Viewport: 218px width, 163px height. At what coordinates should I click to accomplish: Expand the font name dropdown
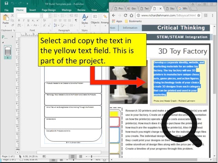[41, 16]
